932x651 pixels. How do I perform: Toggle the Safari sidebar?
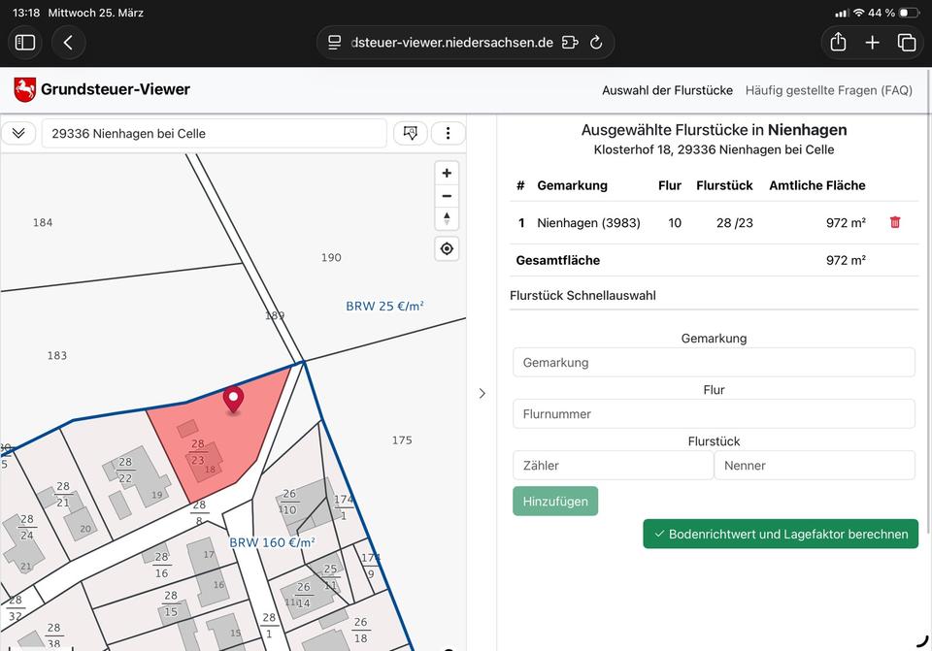25,43
